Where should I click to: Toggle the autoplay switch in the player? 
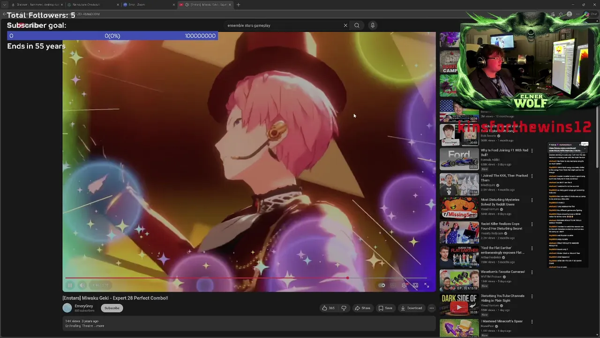point(382,285)
